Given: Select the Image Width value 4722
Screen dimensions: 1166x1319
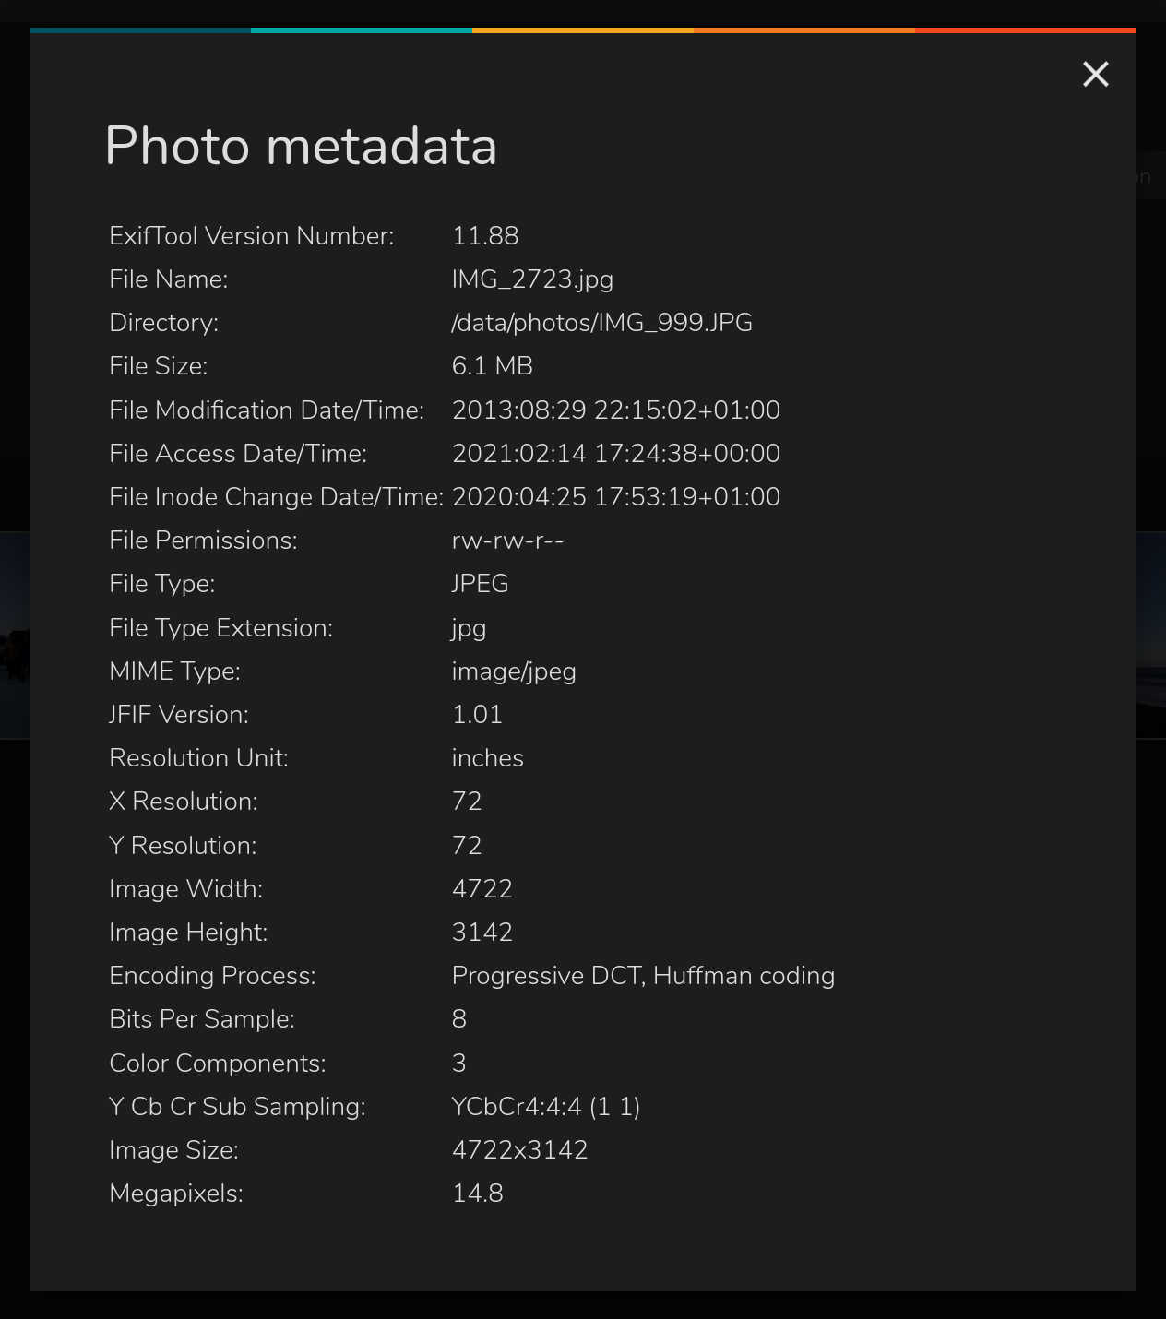Looking at the screenshot, I should pyautogui.click(x=482, y=888).
